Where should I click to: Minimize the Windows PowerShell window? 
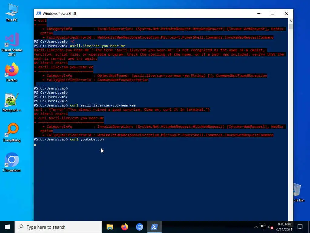pos(259,13)
